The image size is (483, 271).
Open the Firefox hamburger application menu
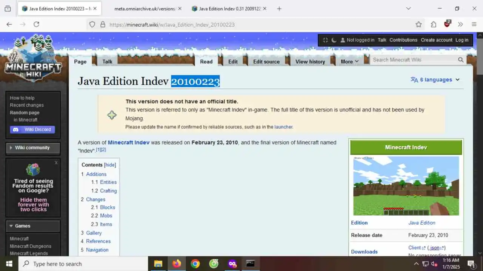[x=474, y=24]
